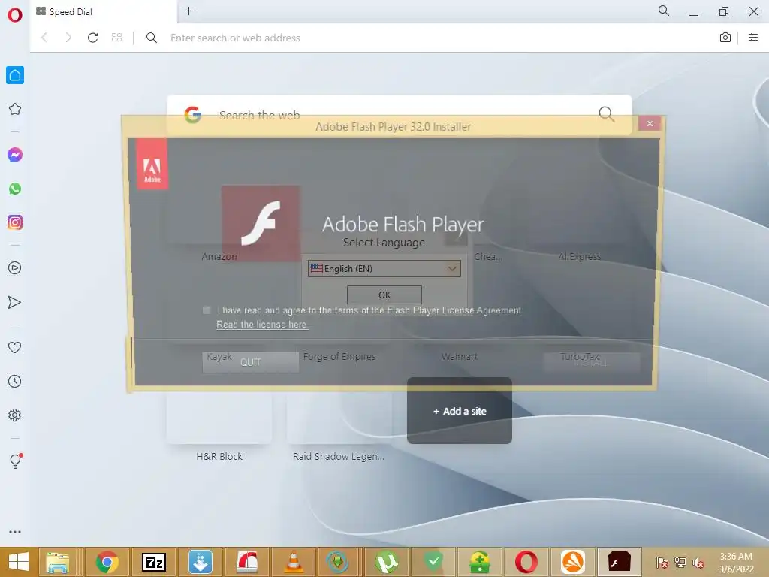Open the Pinboards heart icon

click(15, 347)
